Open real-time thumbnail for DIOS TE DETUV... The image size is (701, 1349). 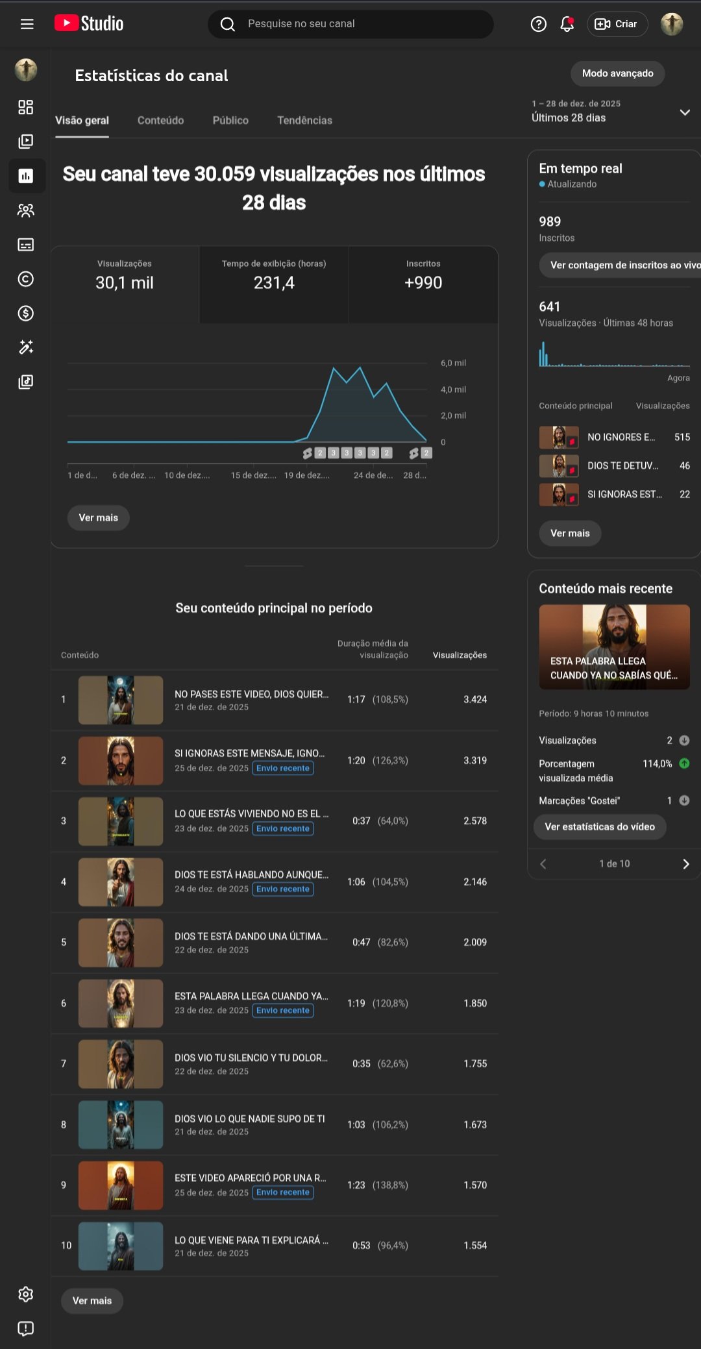[559, 466]
